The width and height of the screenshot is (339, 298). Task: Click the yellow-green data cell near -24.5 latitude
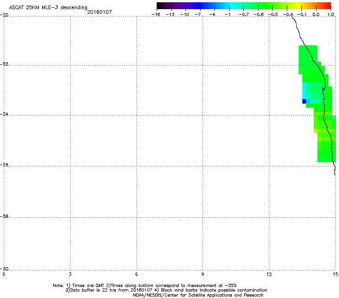(316, 131)
